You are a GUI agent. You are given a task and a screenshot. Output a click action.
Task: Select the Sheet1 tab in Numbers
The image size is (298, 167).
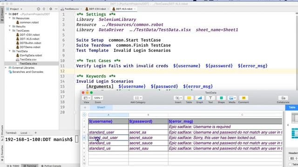pyautogui.click(x=101, y=107)
